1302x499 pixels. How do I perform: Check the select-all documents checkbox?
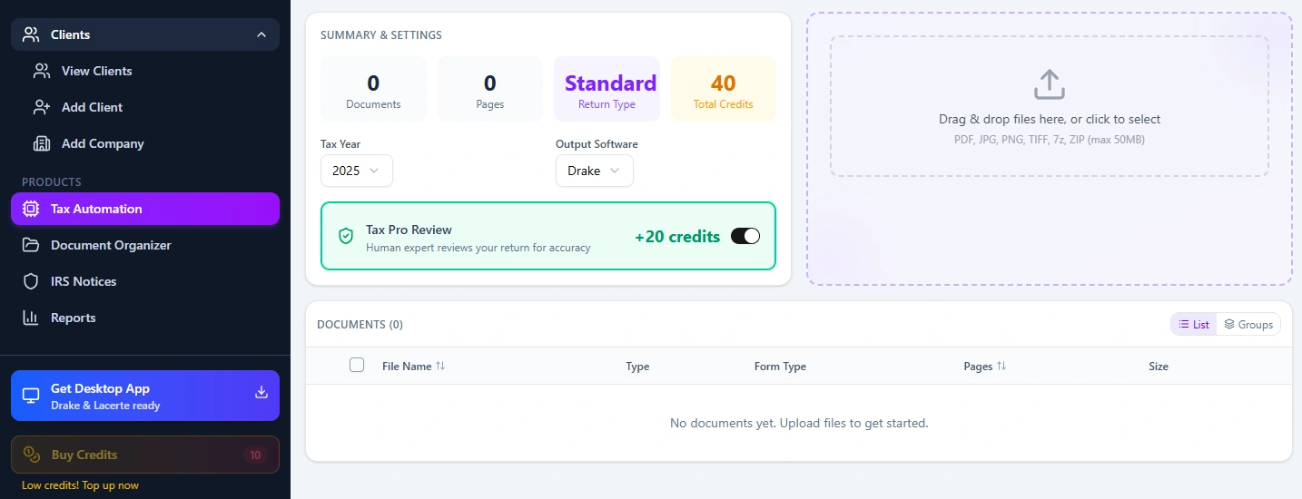pos(357,365)
